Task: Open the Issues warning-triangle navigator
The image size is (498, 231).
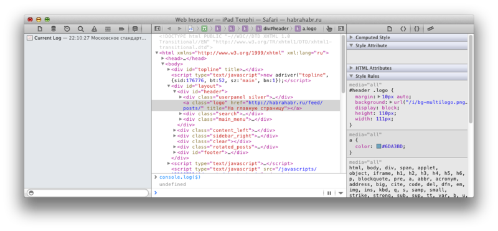Action: point(95,29)
